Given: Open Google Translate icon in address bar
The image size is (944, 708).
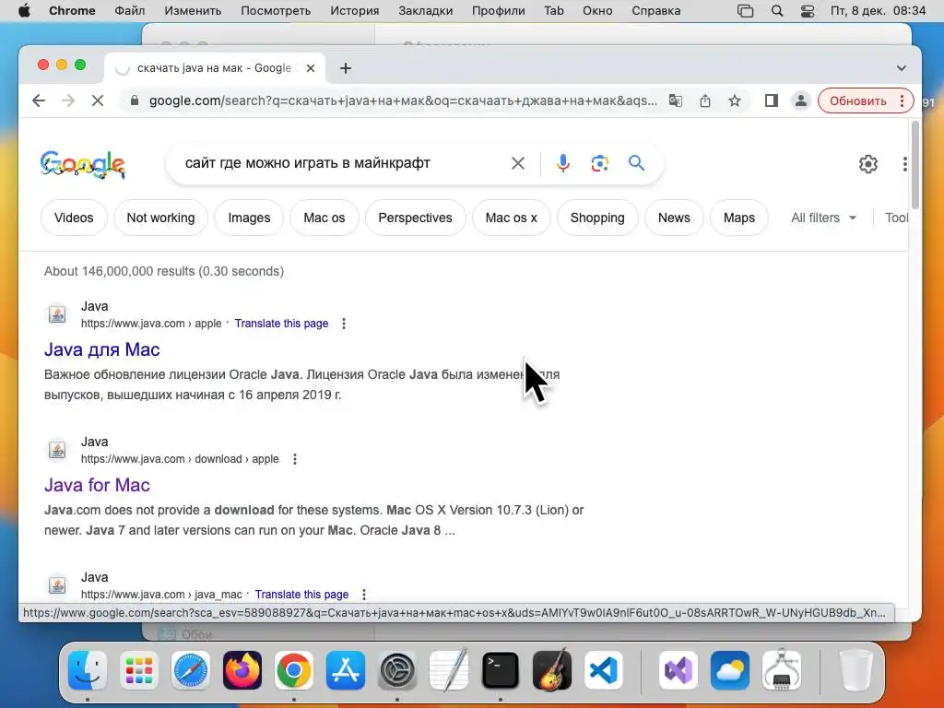Looking at the screenshot, I should tap(676, 100).
